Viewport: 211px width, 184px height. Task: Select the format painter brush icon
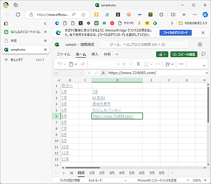coord(83,64)
